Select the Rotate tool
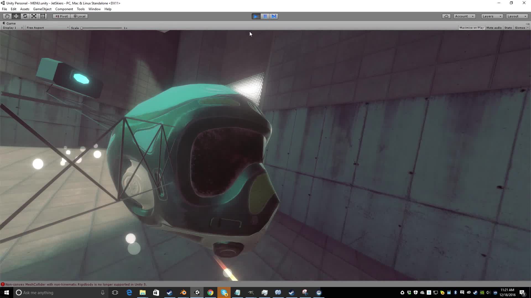The image size is (531, 298). tap(25, 16)
